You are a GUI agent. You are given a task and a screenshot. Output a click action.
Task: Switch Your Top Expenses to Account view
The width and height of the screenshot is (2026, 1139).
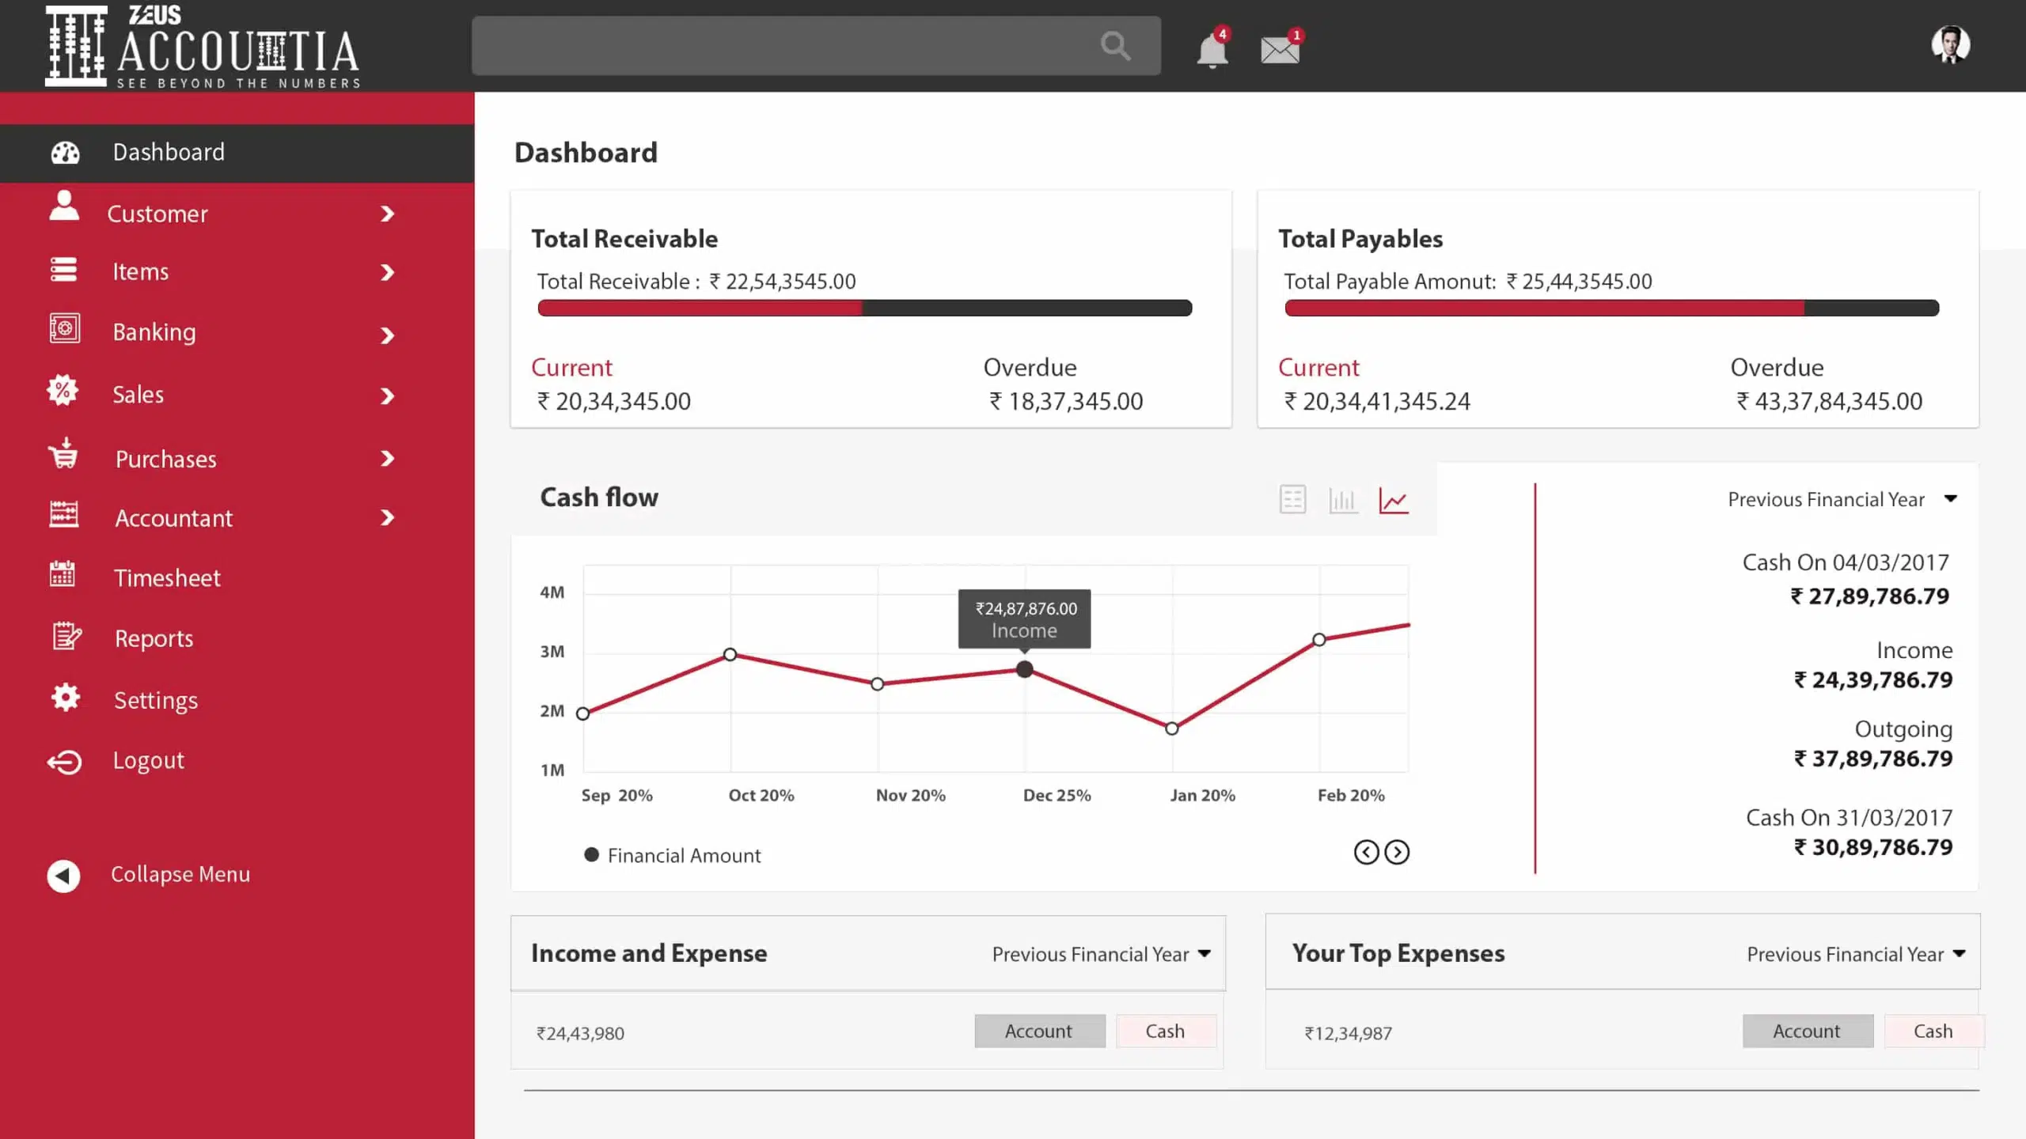(1808, 1031)
